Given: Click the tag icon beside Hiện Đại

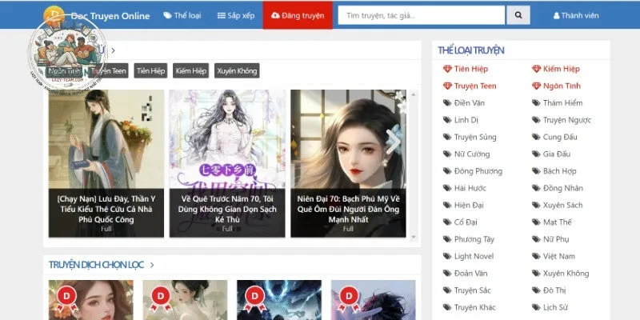Looking at the screenshot, I should [x=447, y=206].
